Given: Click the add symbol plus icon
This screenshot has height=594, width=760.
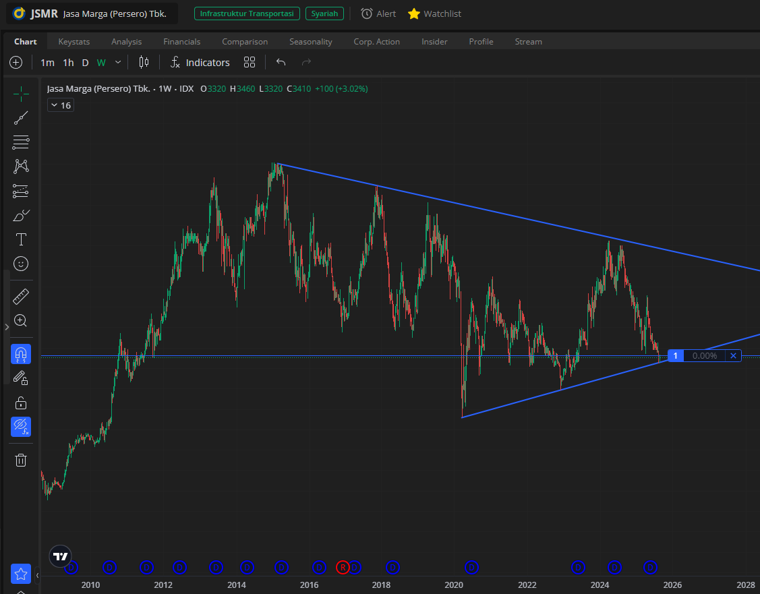Looking at the screenshot, I should point(16,63).
